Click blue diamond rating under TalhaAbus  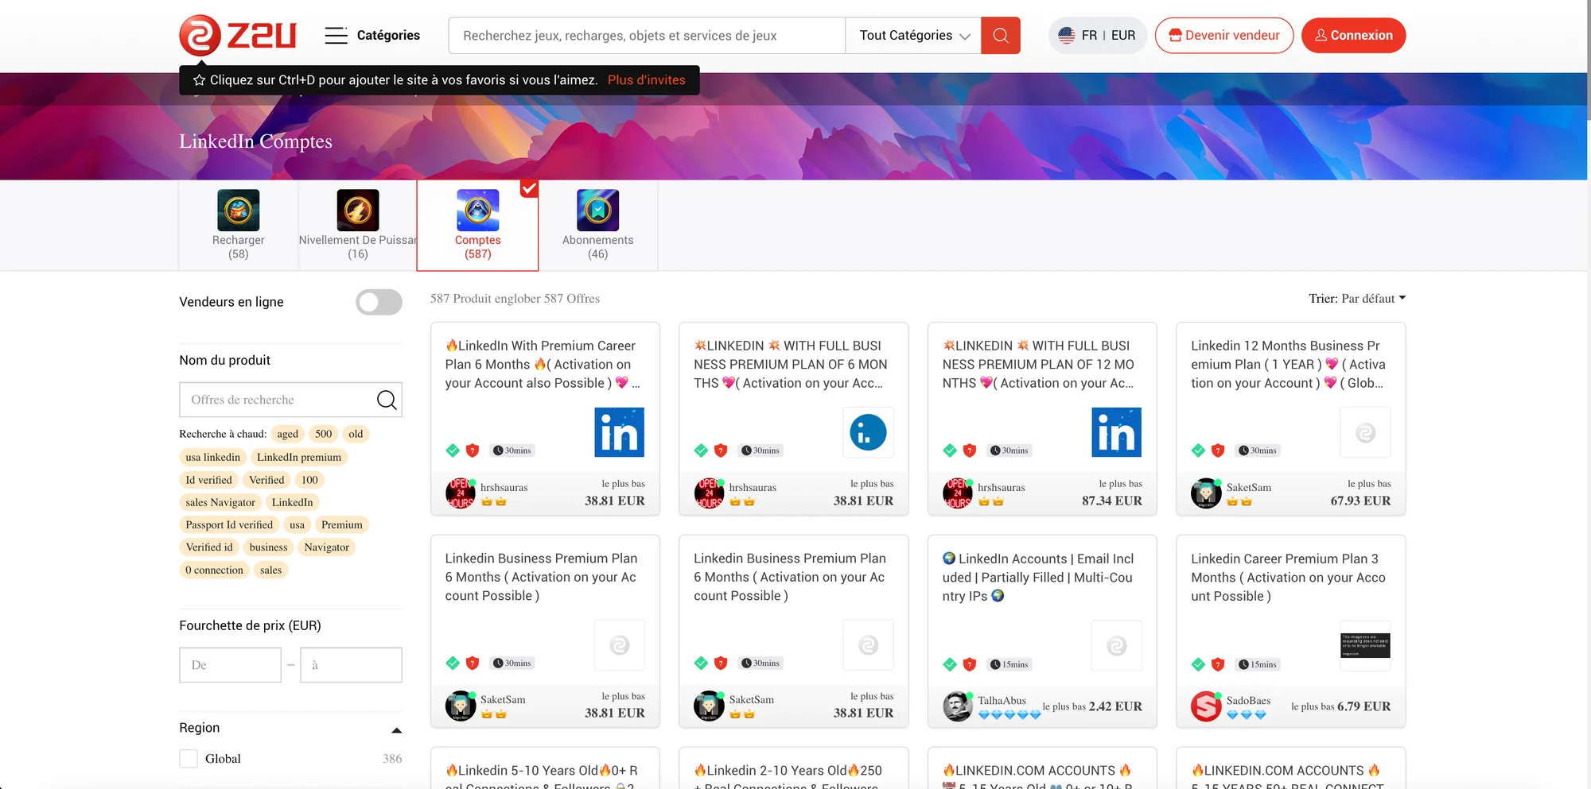1009,714
